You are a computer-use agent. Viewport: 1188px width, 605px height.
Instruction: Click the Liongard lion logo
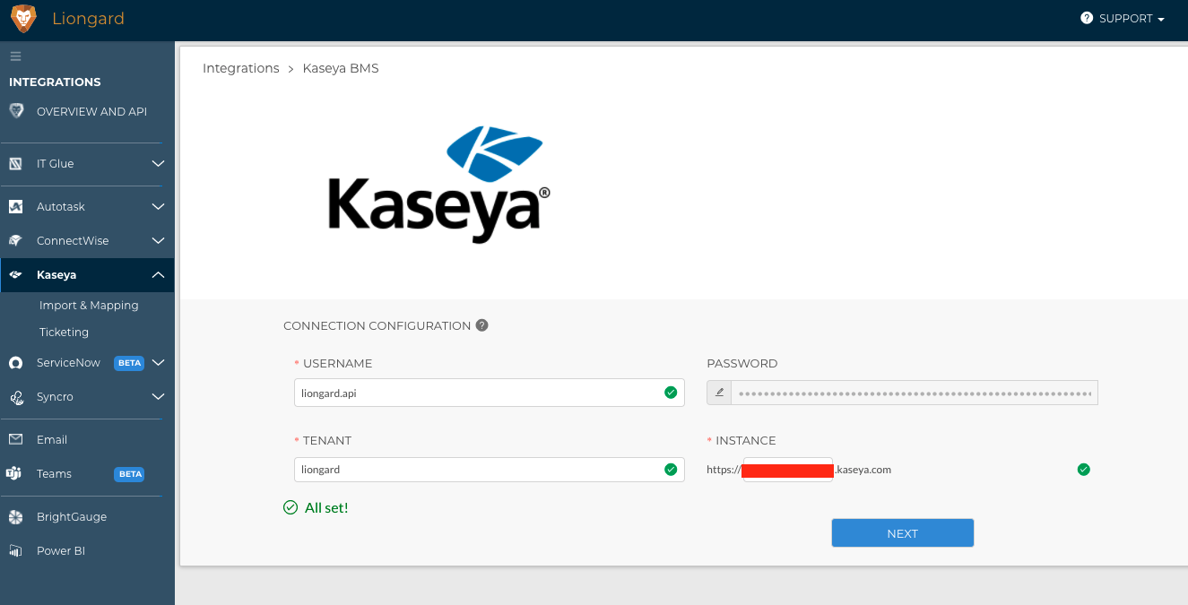click(23, 19)
